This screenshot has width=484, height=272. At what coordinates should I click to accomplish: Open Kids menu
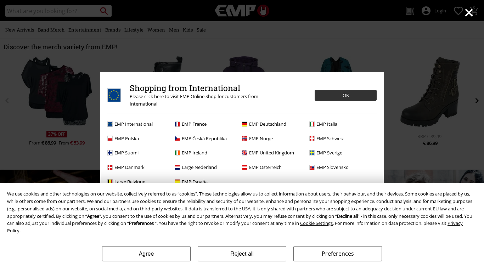pos(188,30)
